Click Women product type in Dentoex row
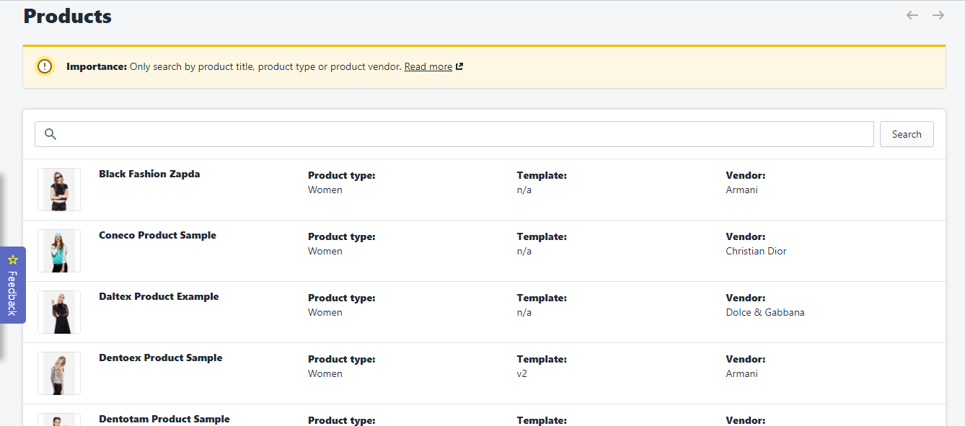Viewport: 965px width, 426px height. click(325, 373)
